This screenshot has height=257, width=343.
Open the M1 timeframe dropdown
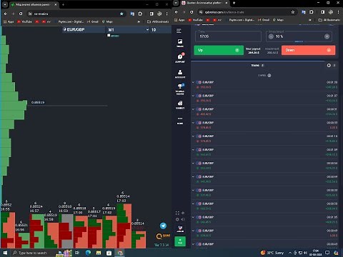[128, 29]
